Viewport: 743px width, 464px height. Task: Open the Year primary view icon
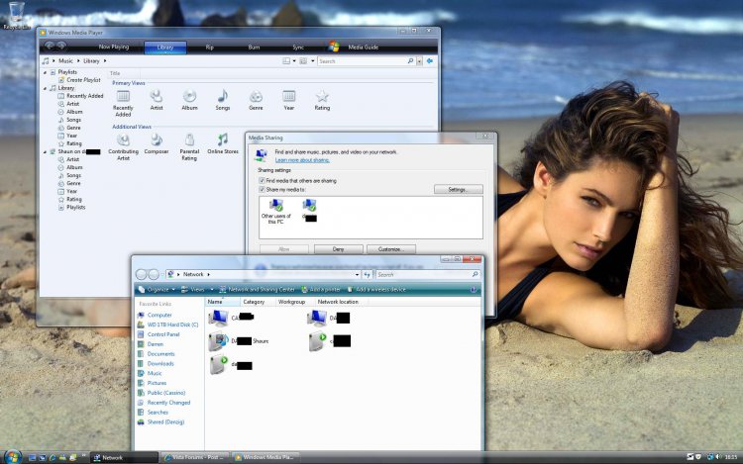pos(289,96)
